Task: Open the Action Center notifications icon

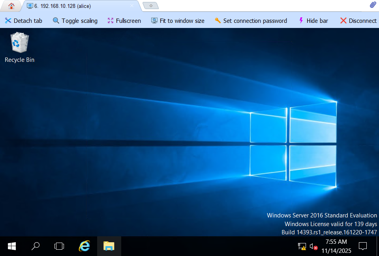Action: (x=362, y=246)
